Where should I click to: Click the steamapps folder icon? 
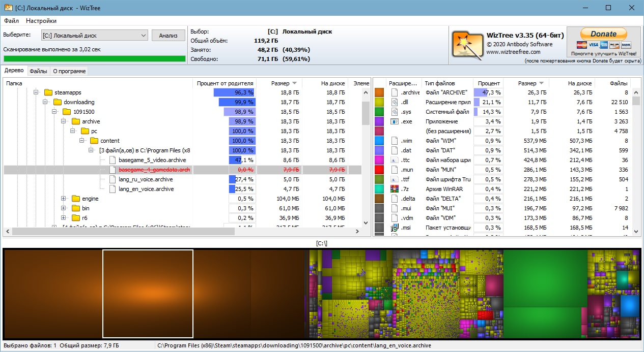coord(48,92)
